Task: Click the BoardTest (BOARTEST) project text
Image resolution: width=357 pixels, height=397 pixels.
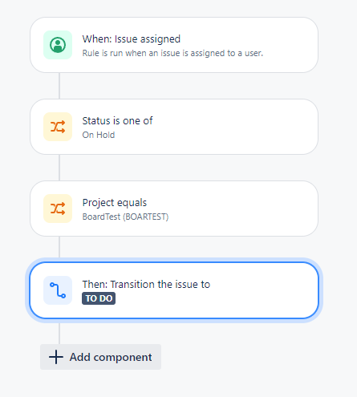Action: tap(125, 217)
